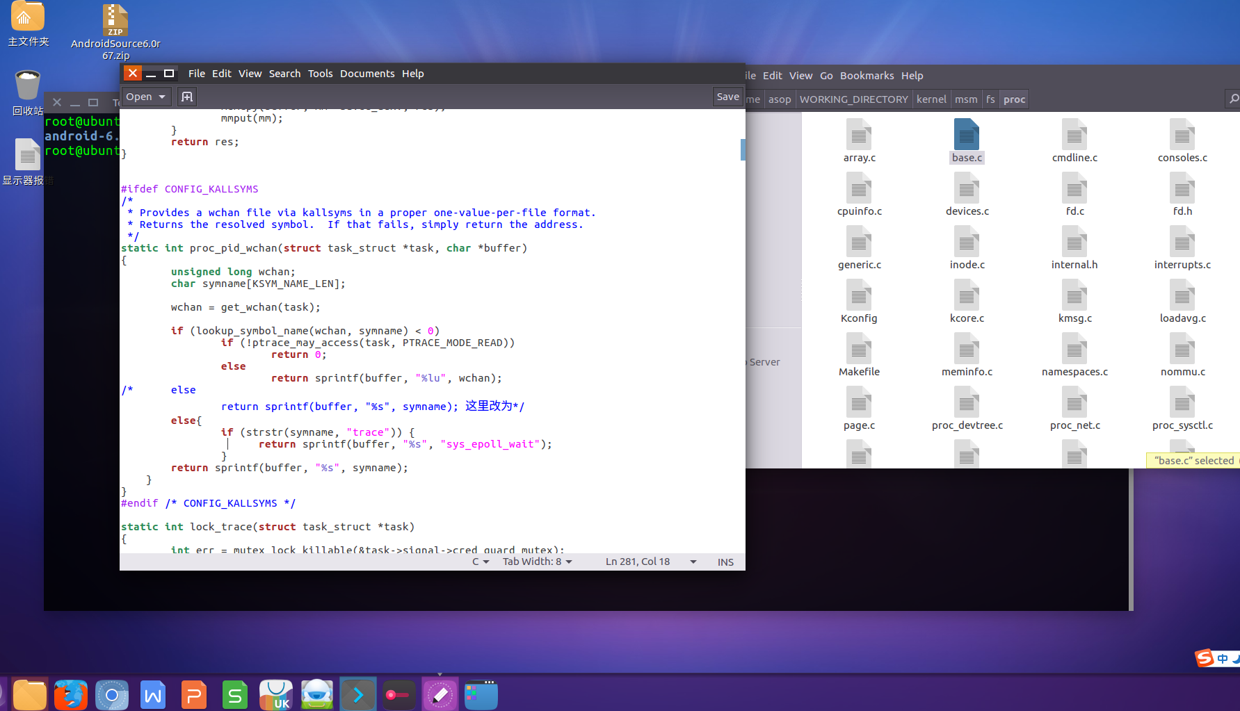The height and width of the screenshot is (711, 1240).
Task: Click the file manager search icon
Action: [x=1233, y=99]
